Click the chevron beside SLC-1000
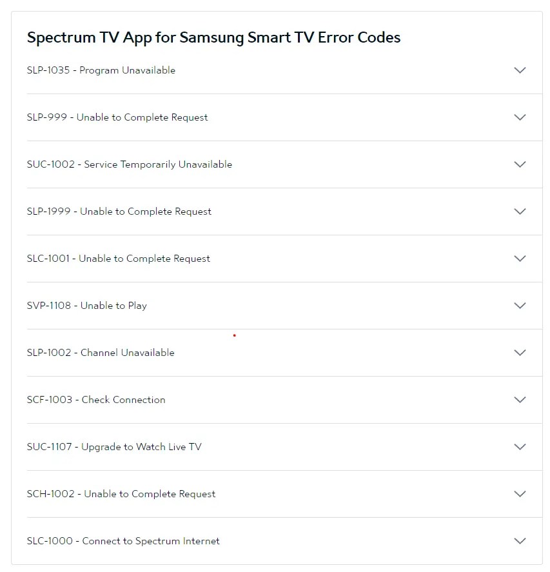Image resolution: width=550 pixels, height=572 pixels. click(520, 541)
